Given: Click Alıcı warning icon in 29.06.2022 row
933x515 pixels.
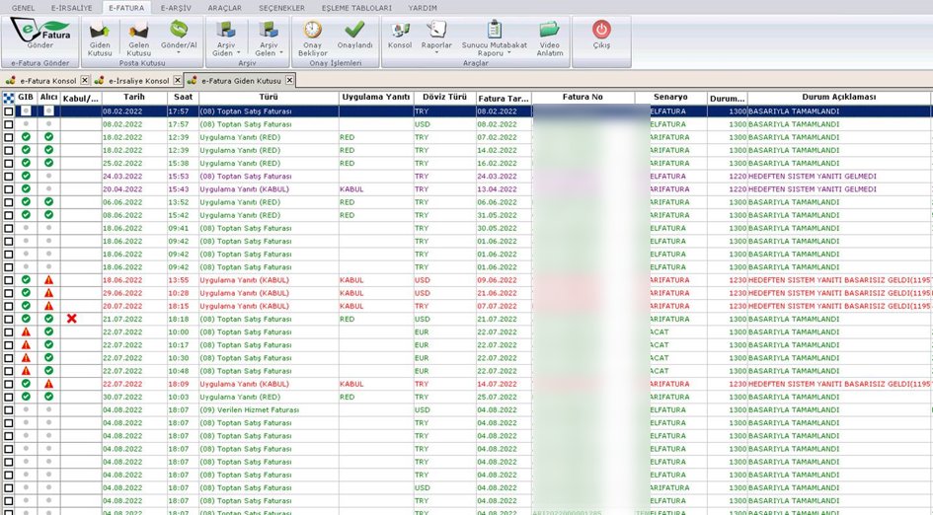Looking at the screenshot, I should tap(48, 293).
